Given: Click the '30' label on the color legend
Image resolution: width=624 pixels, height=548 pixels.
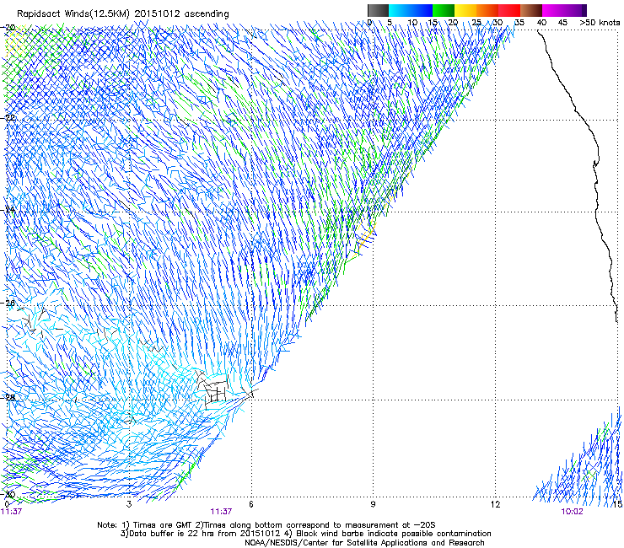Looking at the screenshot, I should (498, 23).
